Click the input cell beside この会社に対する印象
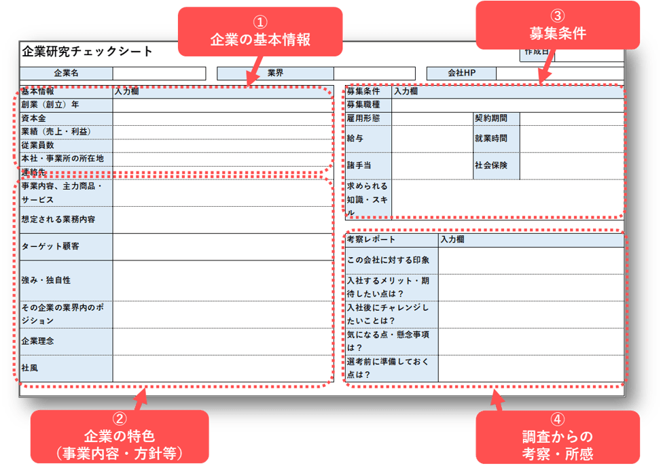 [x=531, y=260]
